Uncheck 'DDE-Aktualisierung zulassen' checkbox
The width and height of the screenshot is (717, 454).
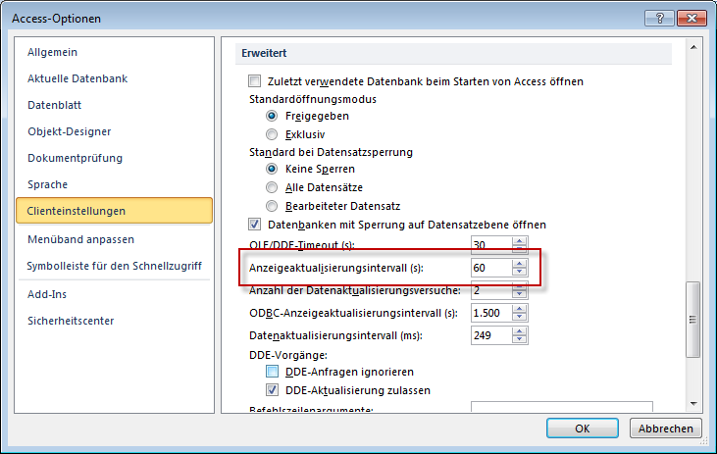273,389
